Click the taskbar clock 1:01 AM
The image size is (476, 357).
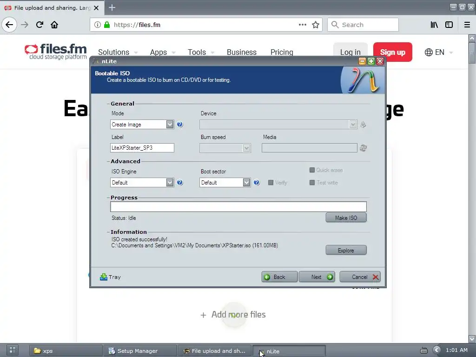click(x=456, y=350)
